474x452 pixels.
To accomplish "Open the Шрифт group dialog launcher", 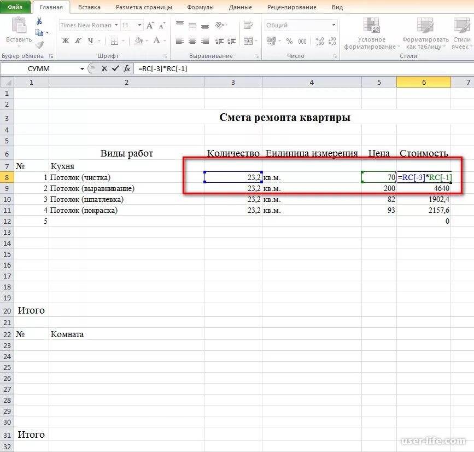I will coord(165,56).
